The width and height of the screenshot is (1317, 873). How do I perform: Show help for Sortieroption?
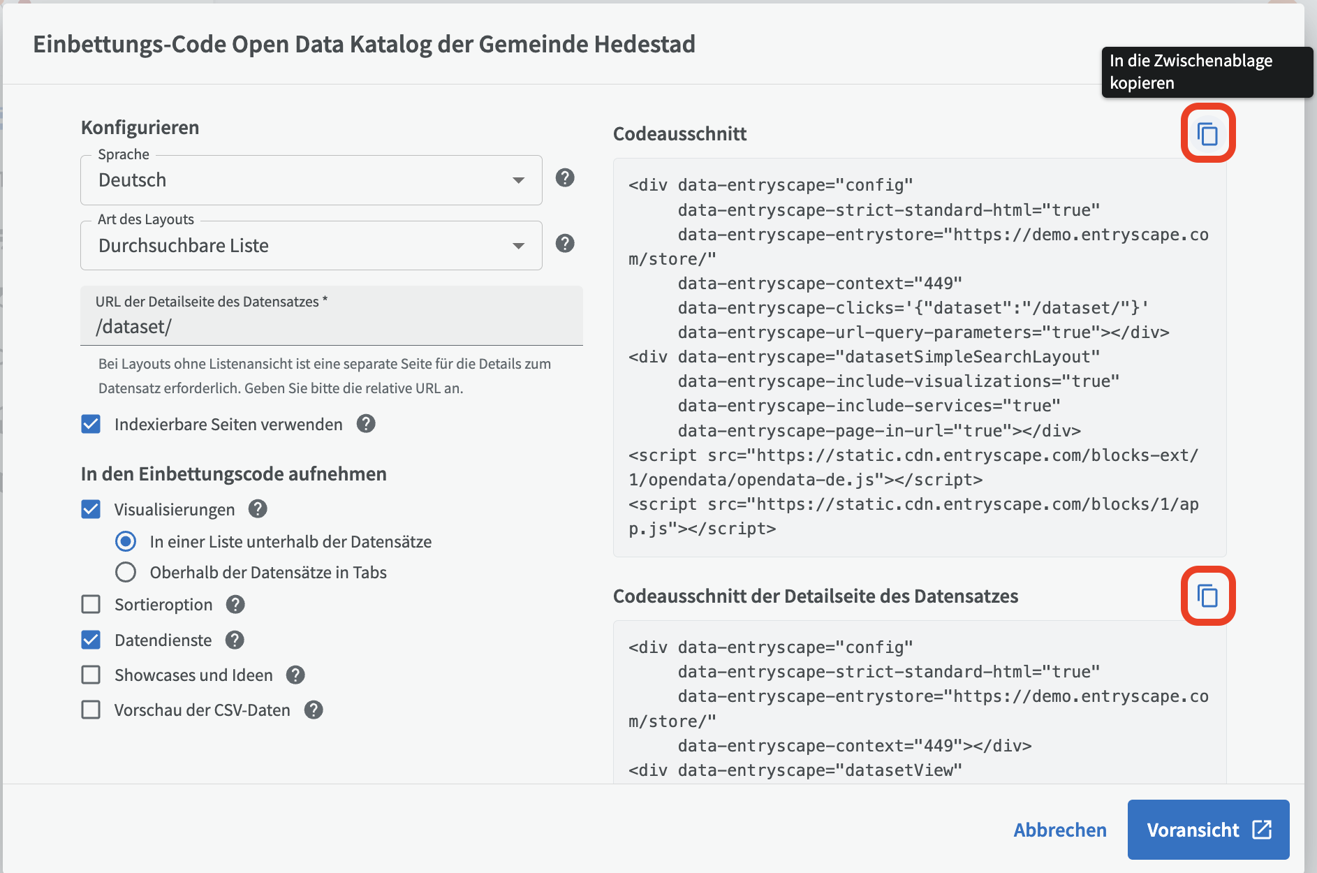(235, 604)
